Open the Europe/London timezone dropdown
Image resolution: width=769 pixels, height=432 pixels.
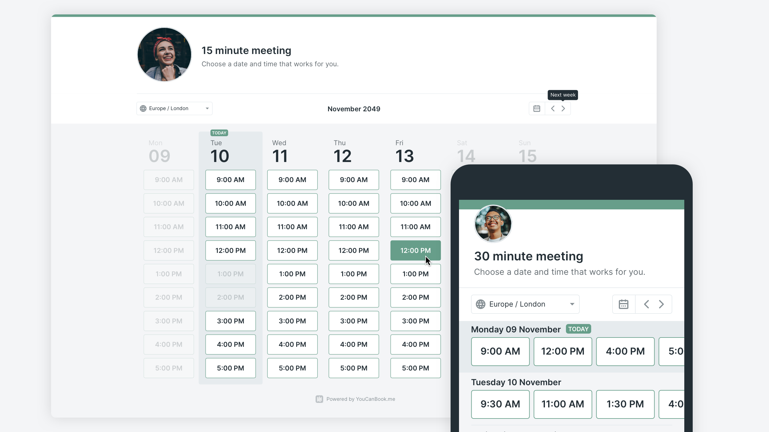[174, 108]
